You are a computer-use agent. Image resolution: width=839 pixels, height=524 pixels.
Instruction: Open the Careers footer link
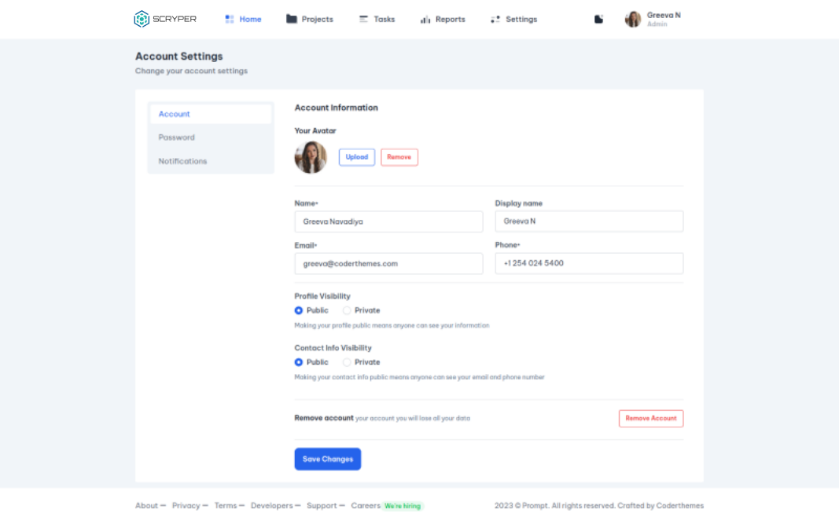click(366, 506)
